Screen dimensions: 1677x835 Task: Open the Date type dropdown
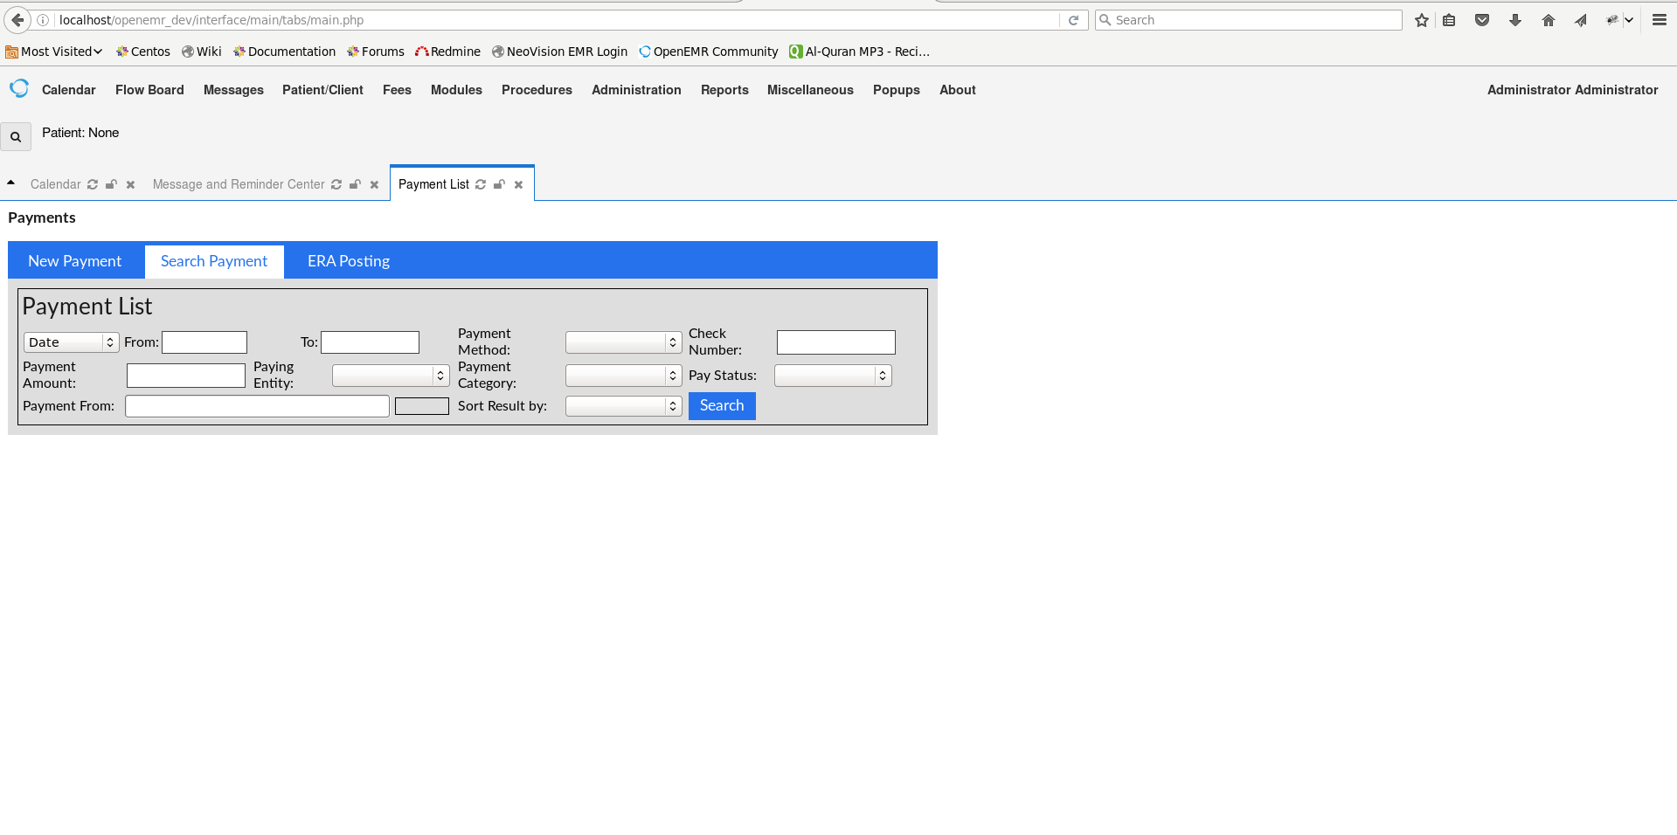71,342
